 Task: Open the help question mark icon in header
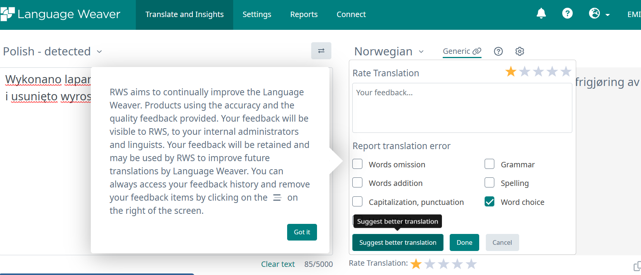[x=567, y=14]
